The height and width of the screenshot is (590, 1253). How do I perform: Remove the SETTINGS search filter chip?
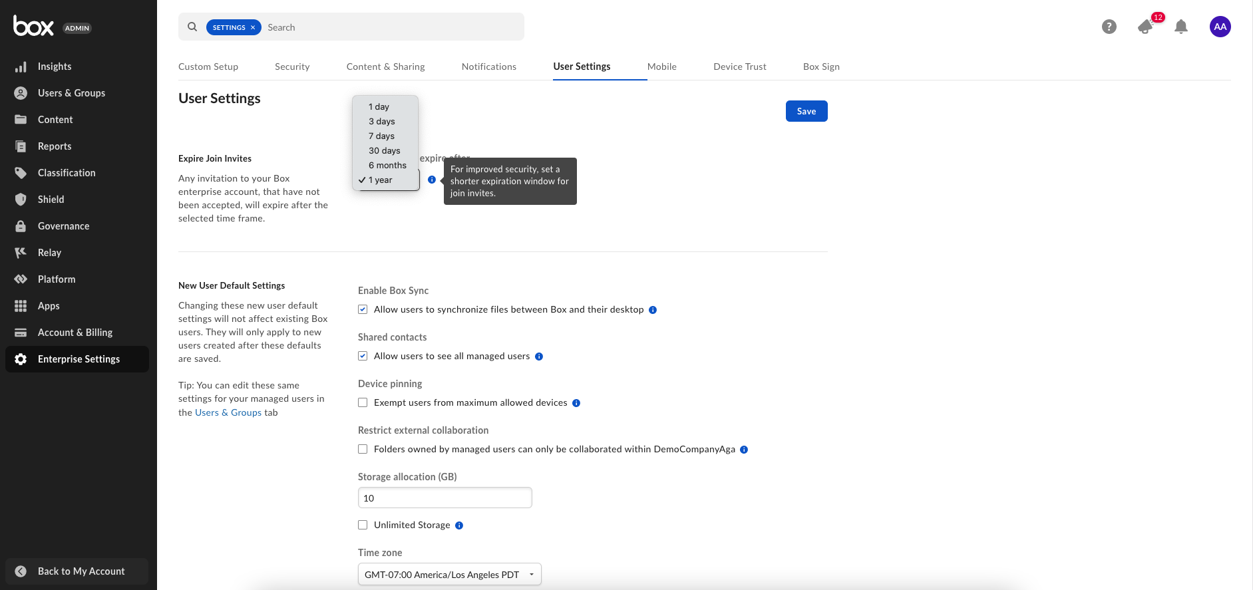click(x=253, y=27)
